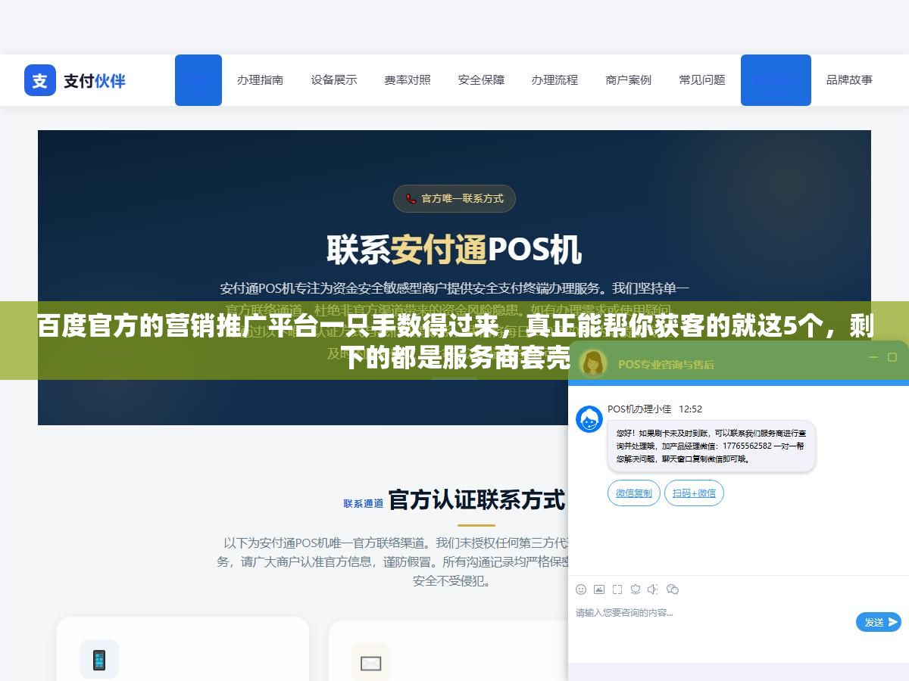
Task: Click the POS机办理小佳 agent avatar
Action: (589, 419)
